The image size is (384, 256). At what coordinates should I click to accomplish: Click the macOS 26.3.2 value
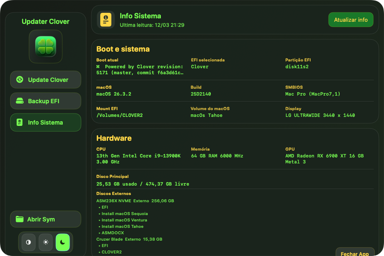click(113, 94)
